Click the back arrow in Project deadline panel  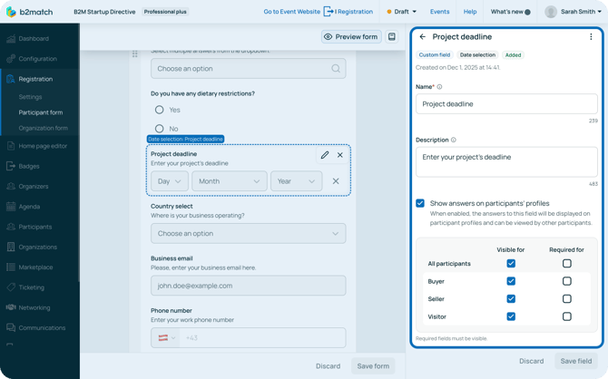coord(422,37)
